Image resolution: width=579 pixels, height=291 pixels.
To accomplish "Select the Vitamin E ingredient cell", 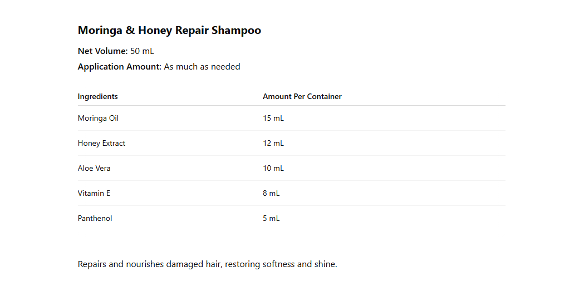I will pyautogui.click(x=94, y=193).
